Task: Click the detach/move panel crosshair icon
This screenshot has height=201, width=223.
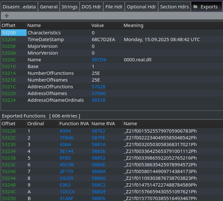Action: coord(7,15)
